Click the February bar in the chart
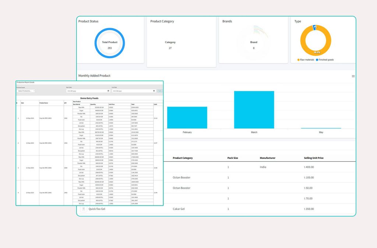Image resolution: width=377 pixels, height=248 pixels. 187,118
